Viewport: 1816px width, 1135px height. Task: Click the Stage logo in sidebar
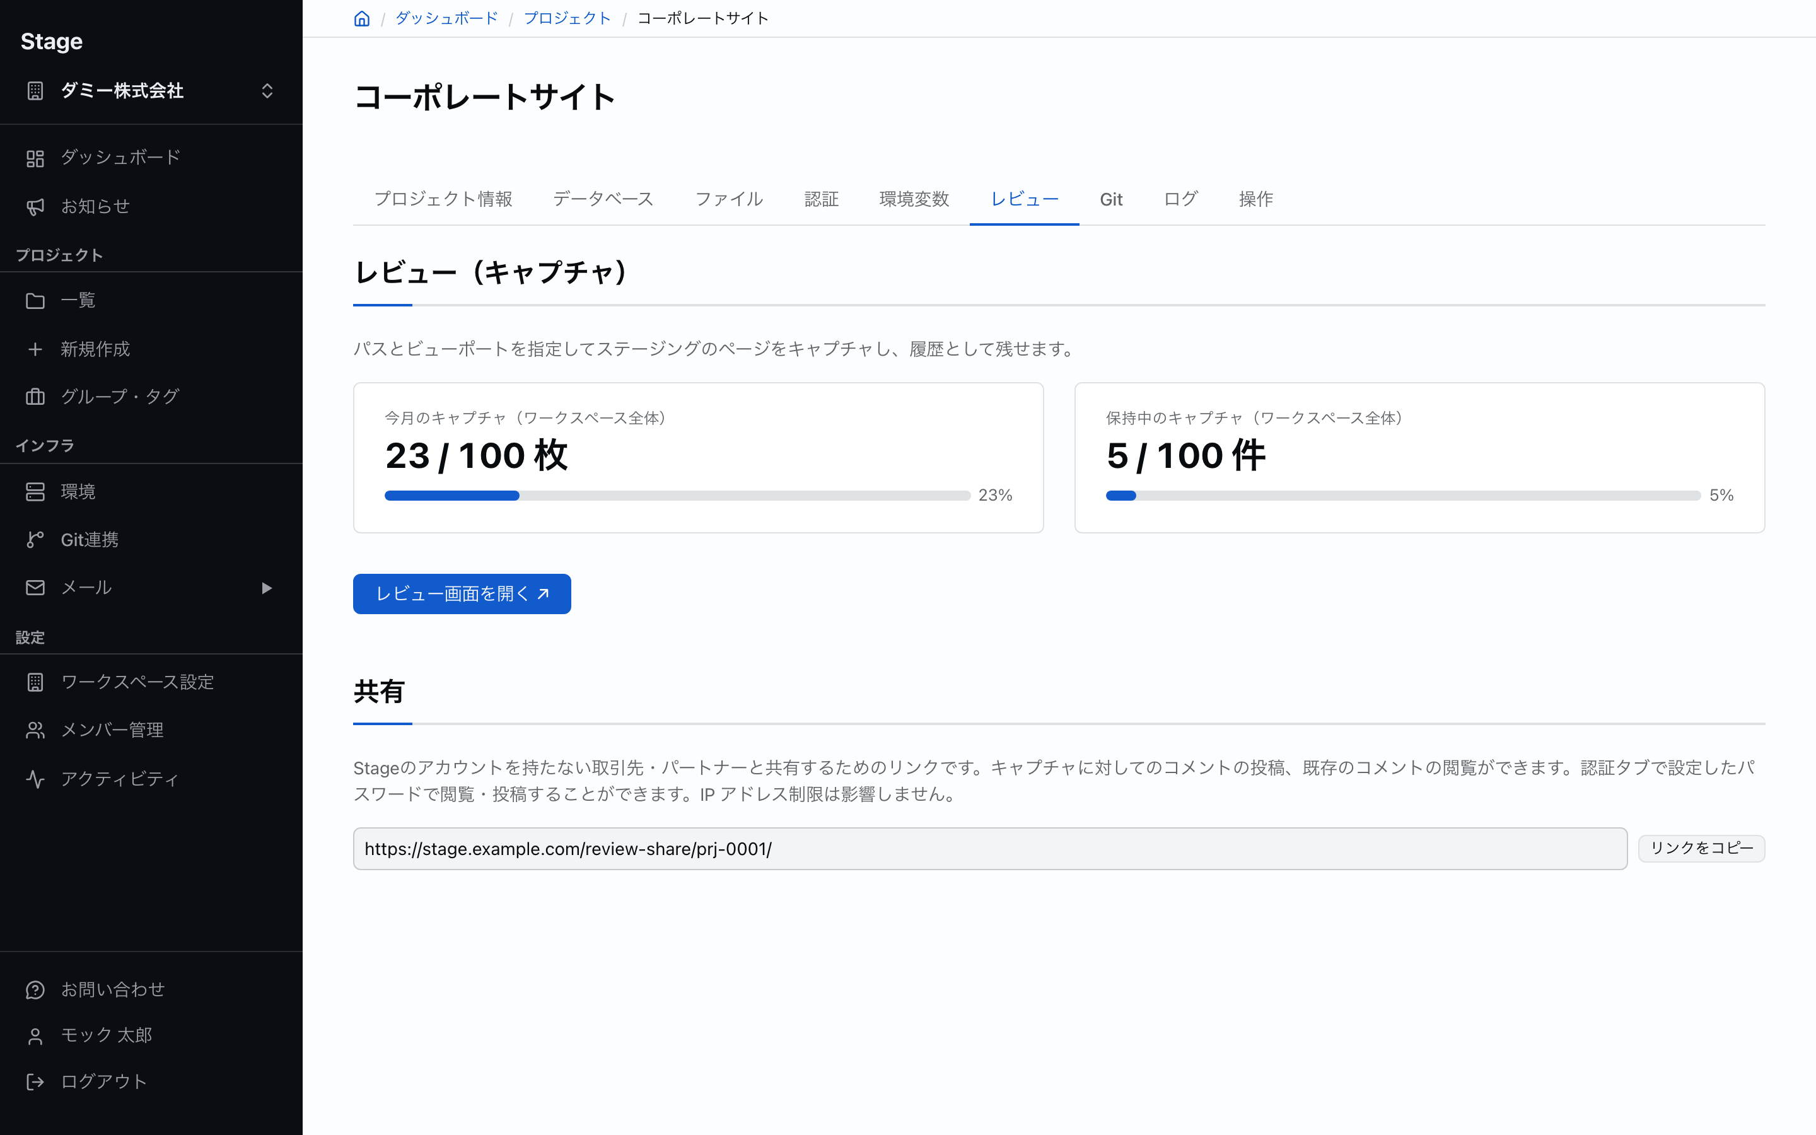point(52,41)
